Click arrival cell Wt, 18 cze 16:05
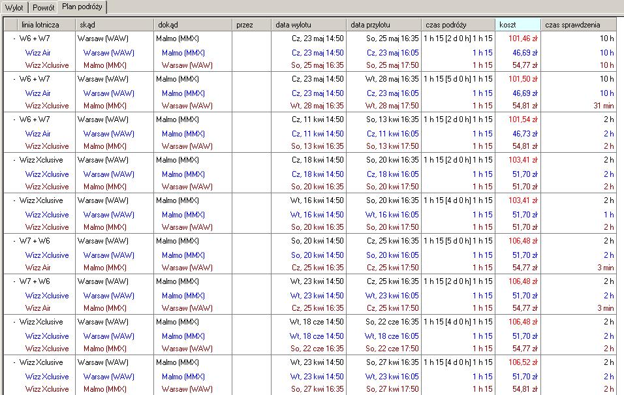624x395 pixels. (392, 336)
